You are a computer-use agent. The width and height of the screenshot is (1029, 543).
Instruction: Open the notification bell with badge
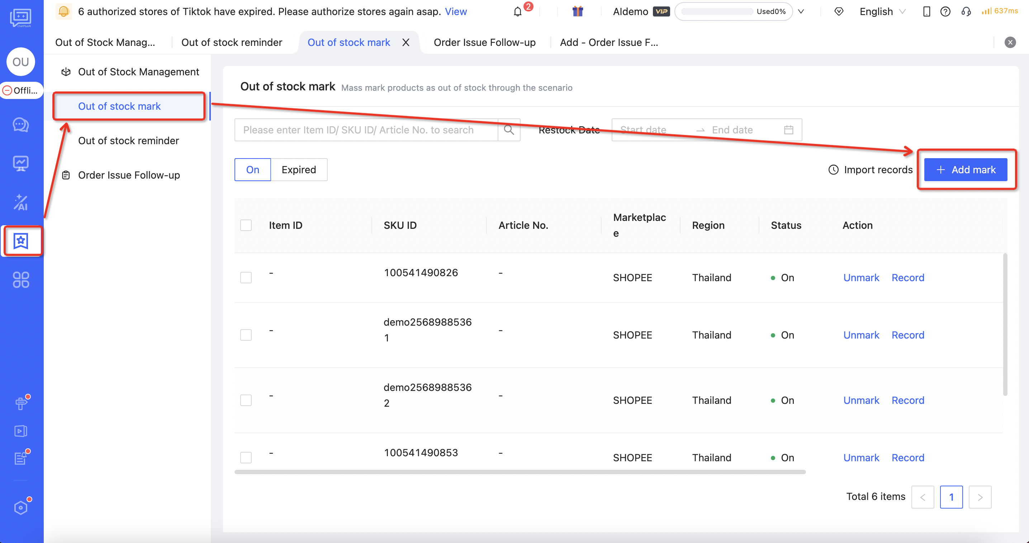click(518, 11)
